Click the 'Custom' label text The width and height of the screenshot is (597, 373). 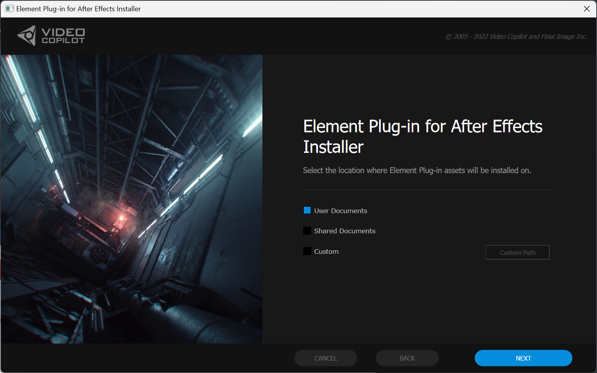point(326,252)
